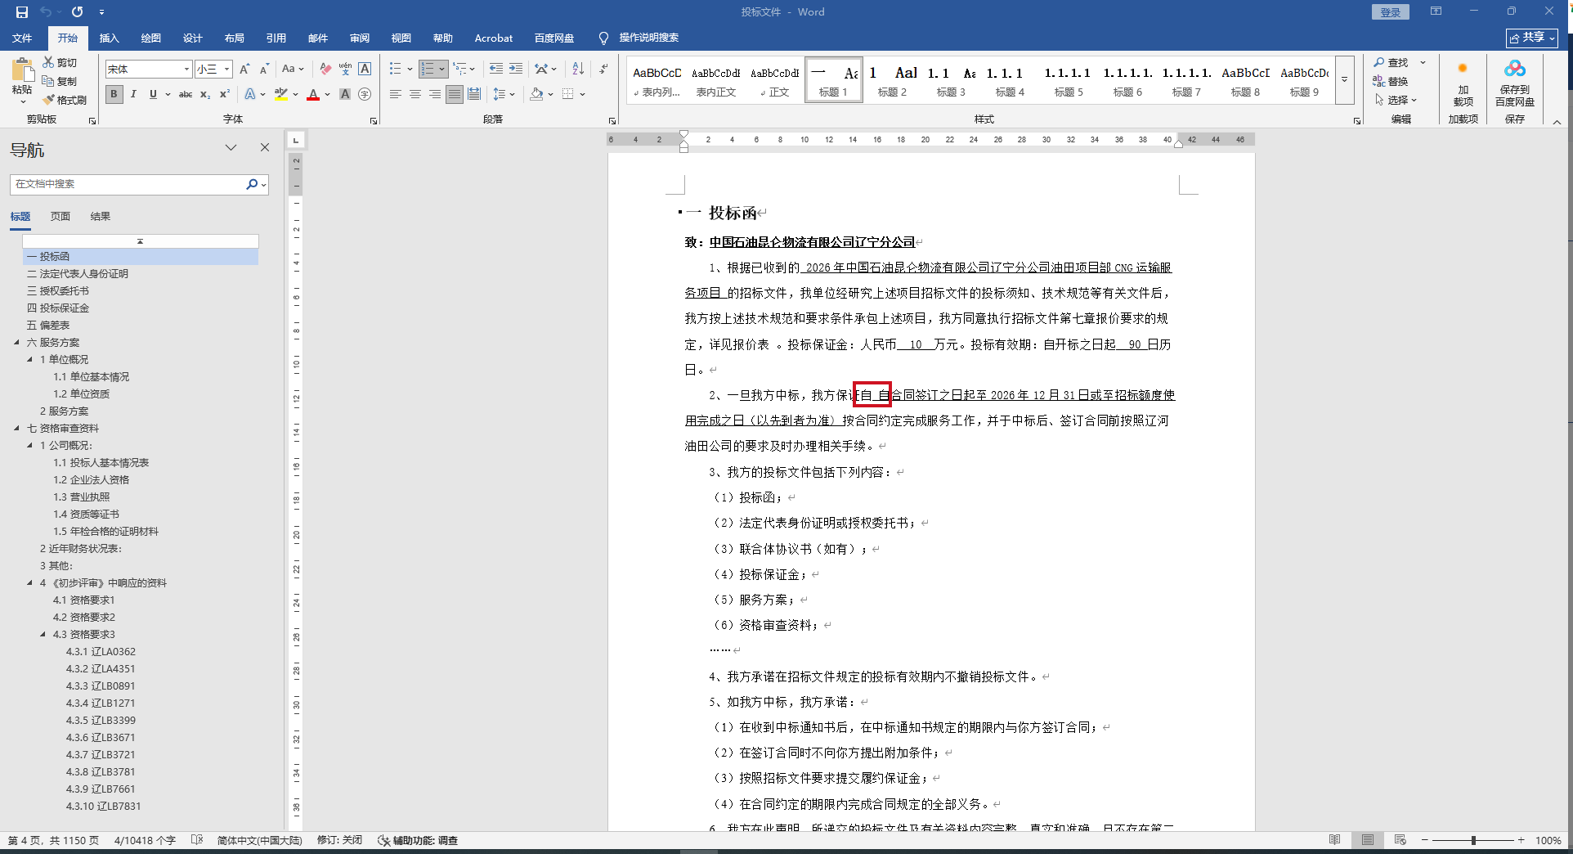Collapse the 4.3 资格要求3 navigation node

[43, 634]
